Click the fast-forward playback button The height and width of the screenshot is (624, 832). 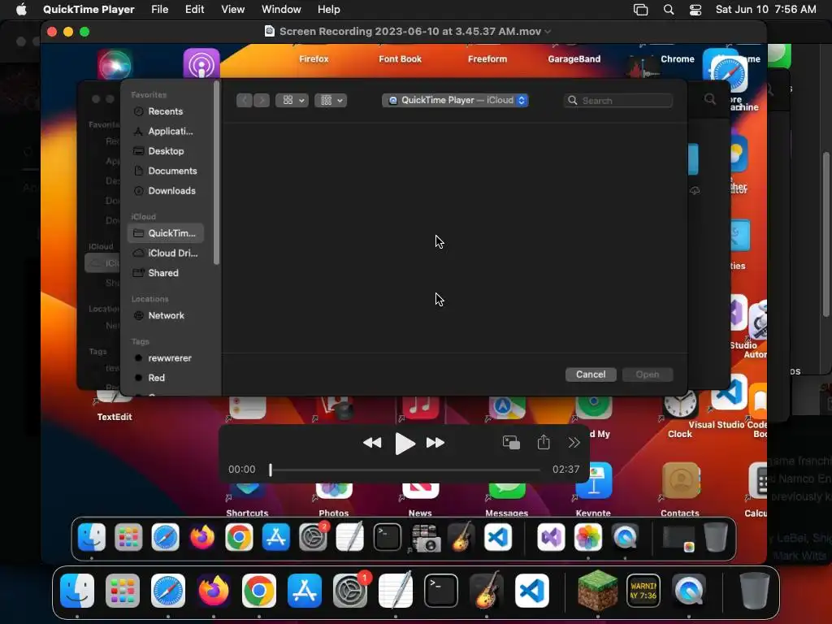pos(435,443)
